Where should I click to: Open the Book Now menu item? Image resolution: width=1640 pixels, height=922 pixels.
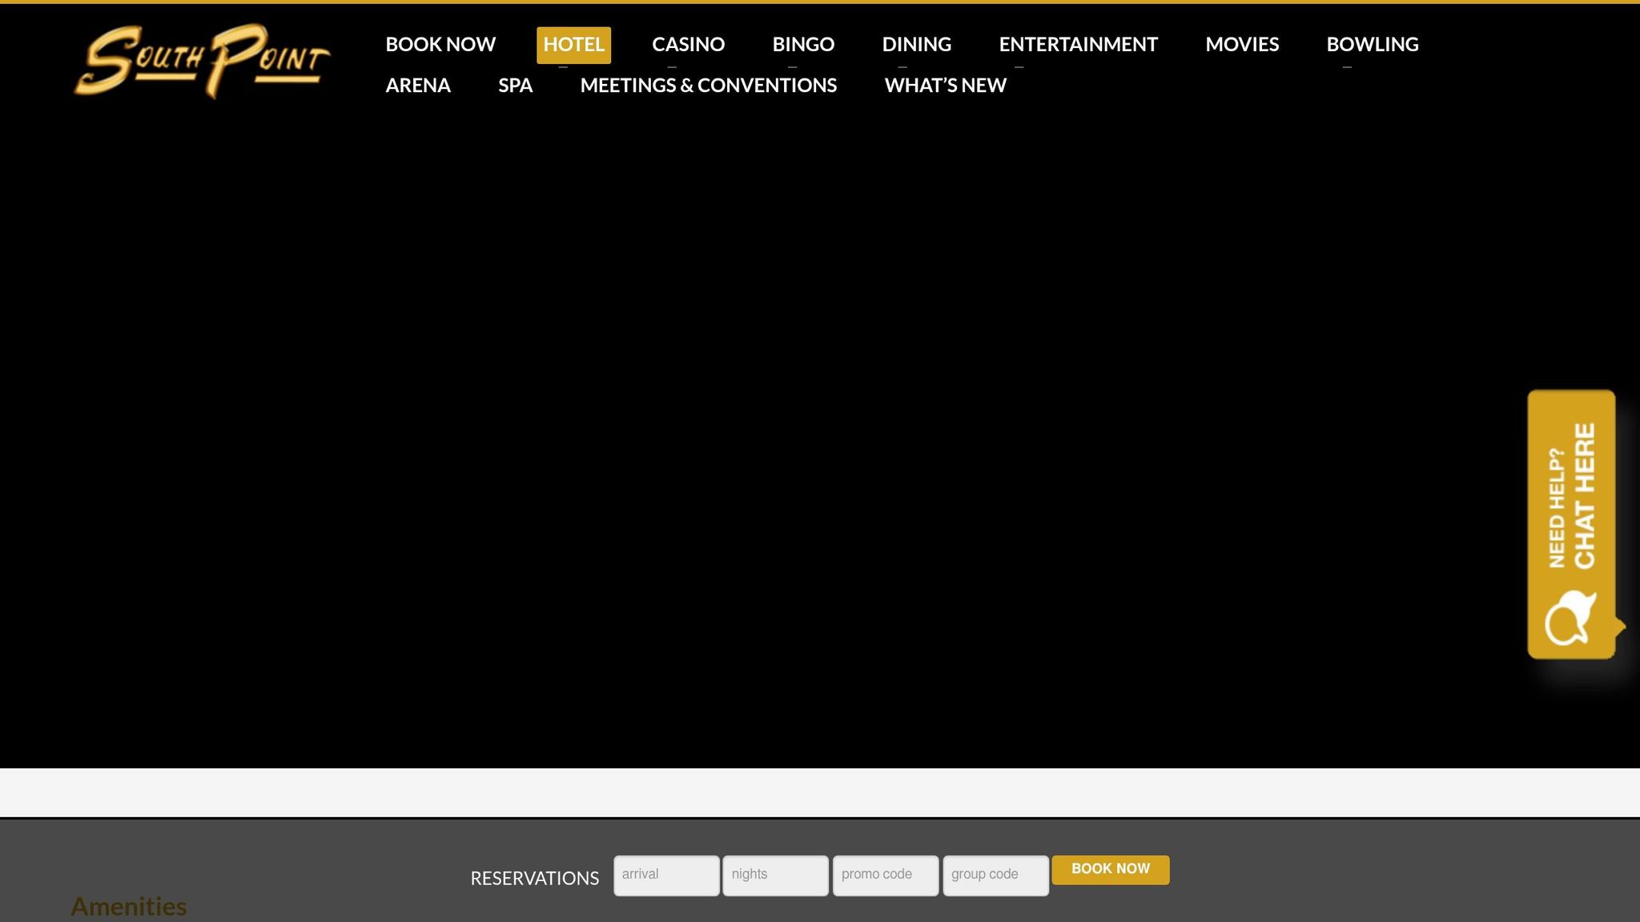click(440, 45)
